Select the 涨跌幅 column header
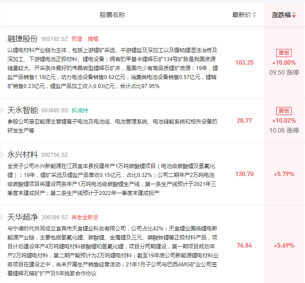 click(x=281, y=15)
